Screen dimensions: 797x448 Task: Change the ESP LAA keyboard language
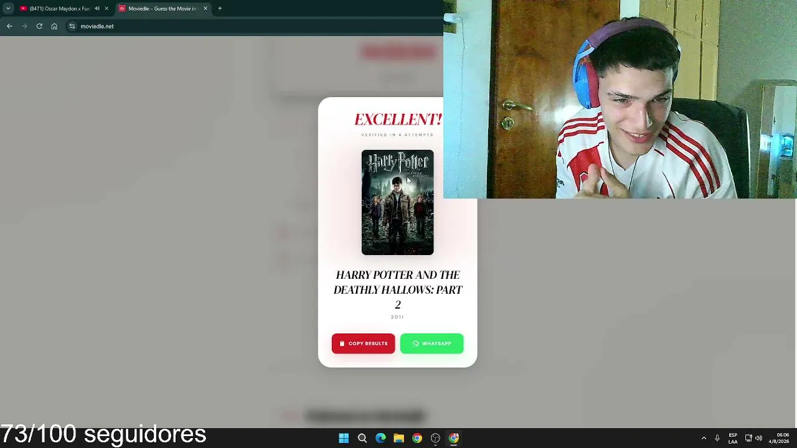click(733, 438)
